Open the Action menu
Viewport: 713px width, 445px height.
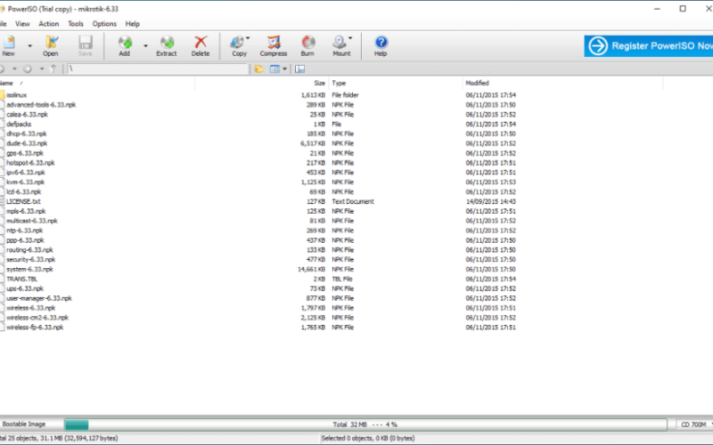coord(49,24)
